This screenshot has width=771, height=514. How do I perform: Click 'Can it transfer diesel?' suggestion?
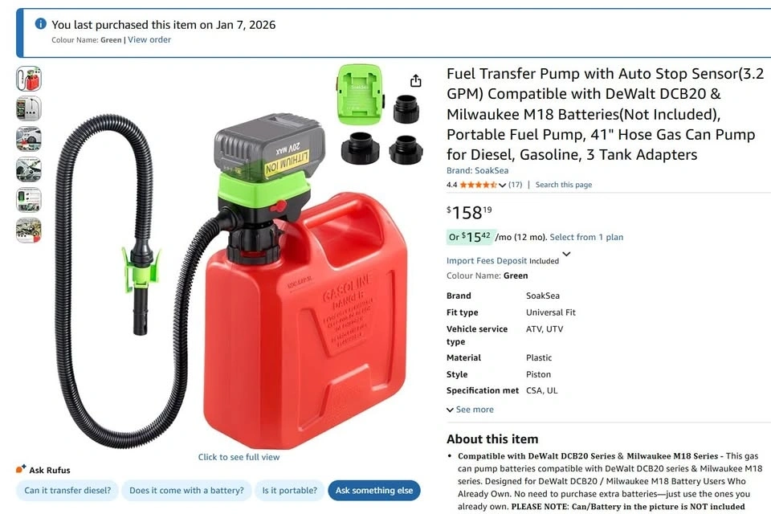click(x=67, y=491)
